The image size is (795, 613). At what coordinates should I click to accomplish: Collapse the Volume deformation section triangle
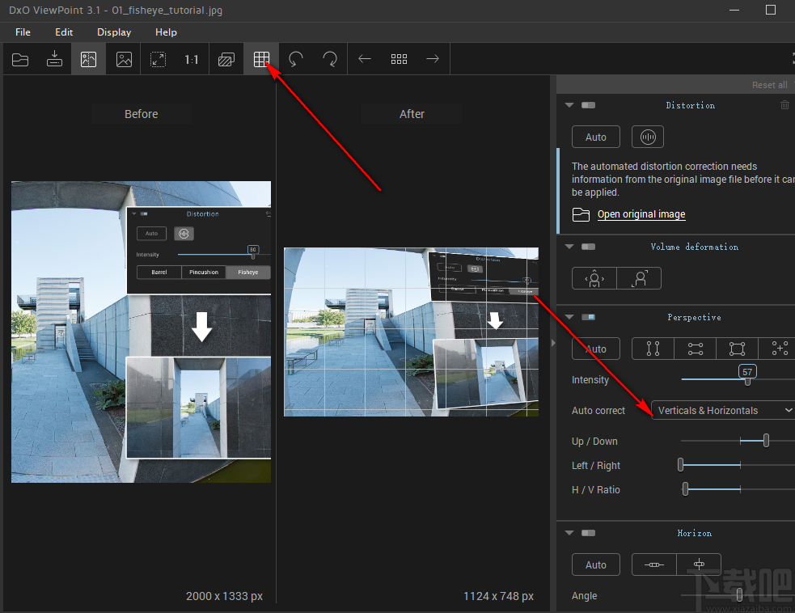tap(569, 247)
